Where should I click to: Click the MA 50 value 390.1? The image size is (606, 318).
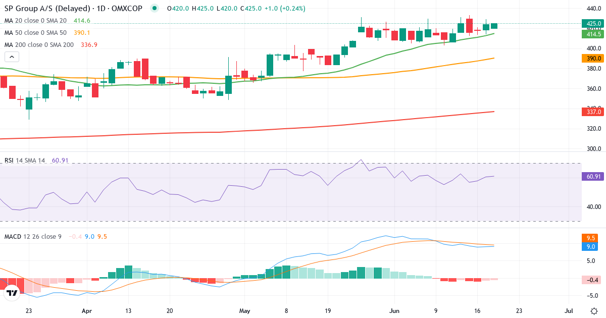(82, 32)
